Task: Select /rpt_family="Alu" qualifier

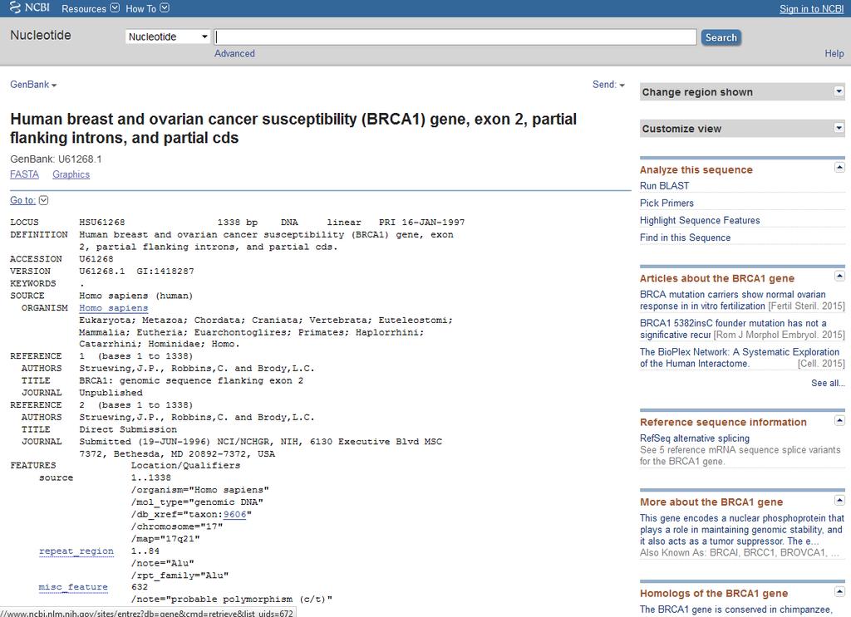Action: click(180, 575)
